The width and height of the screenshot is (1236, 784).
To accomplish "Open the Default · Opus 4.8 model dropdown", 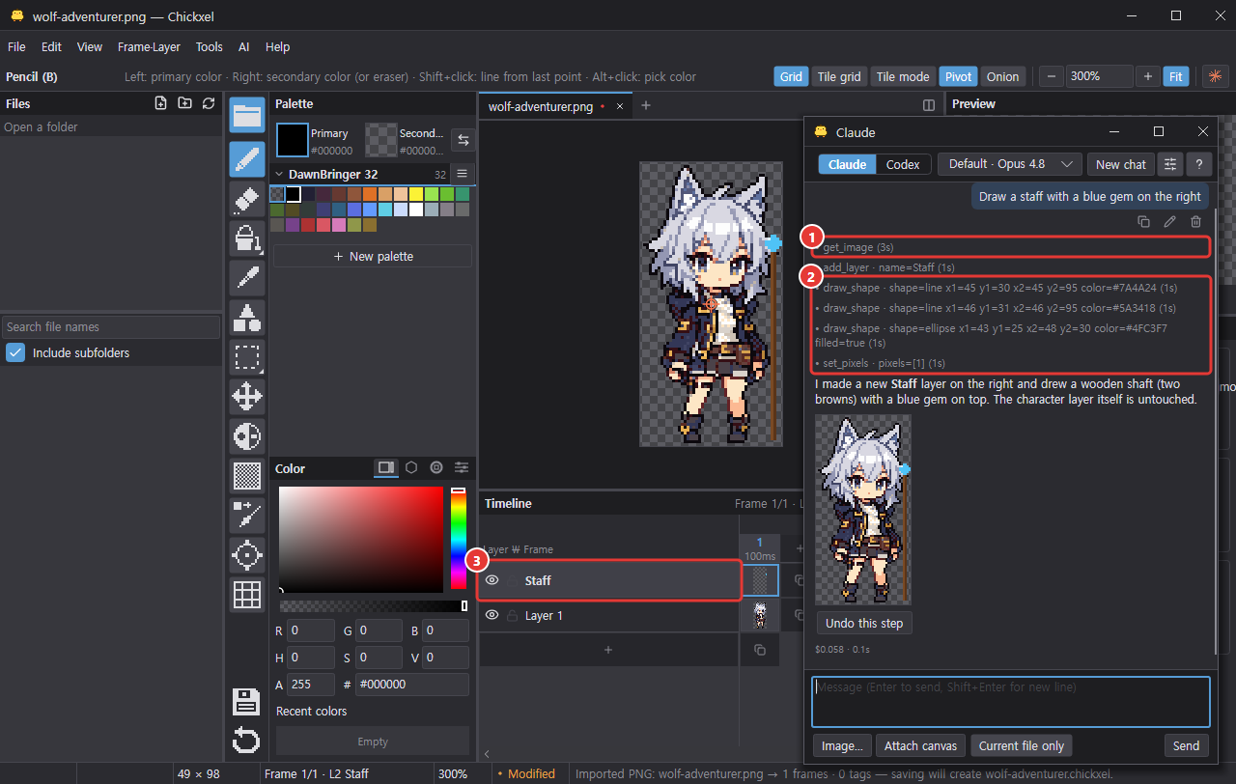I will [1009, 164].
